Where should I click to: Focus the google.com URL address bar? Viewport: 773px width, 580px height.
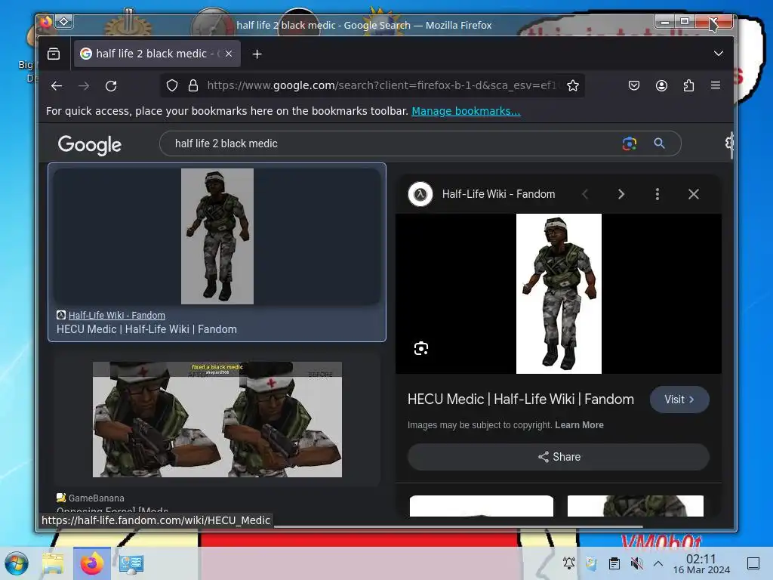pyautogui.click(x=381, y=86)
